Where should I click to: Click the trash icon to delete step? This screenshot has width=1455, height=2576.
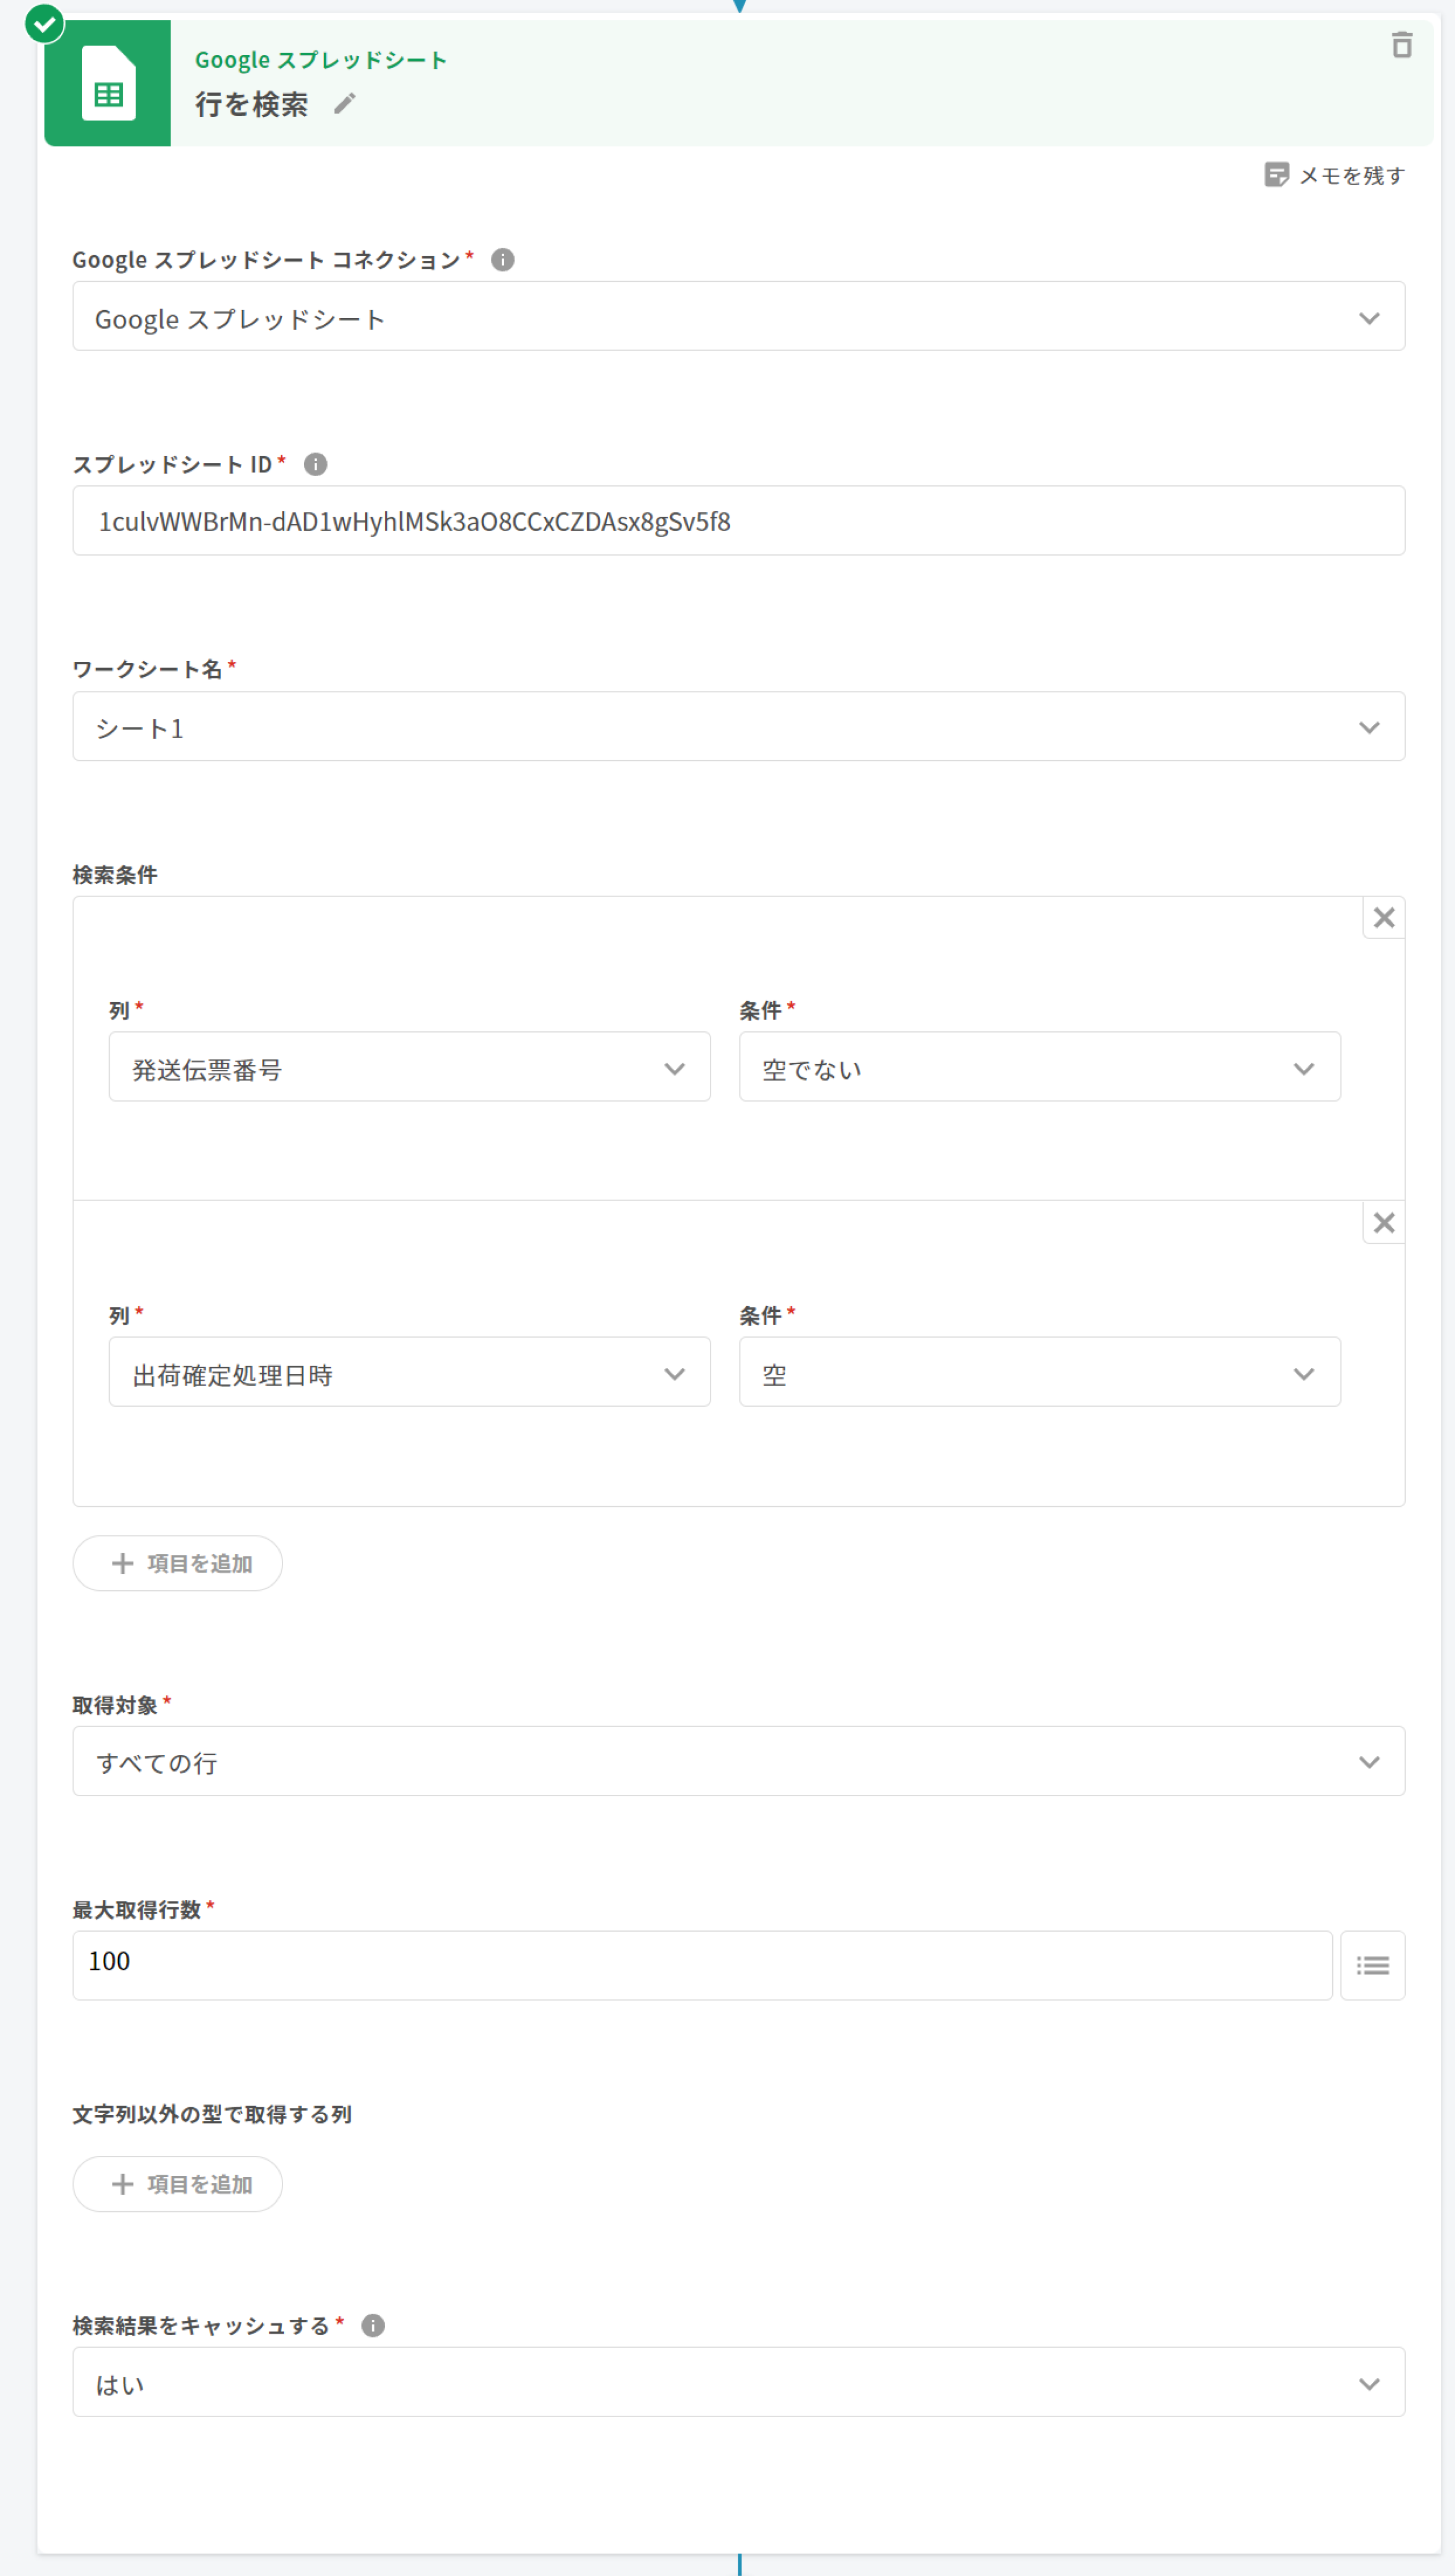1401,45
